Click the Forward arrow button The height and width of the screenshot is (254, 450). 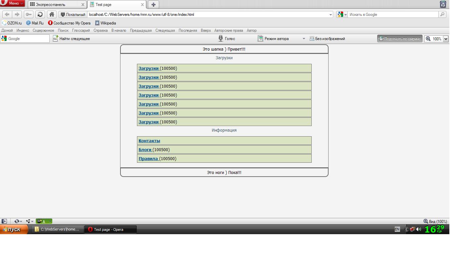pyautogui.click(x=17, y=14)
